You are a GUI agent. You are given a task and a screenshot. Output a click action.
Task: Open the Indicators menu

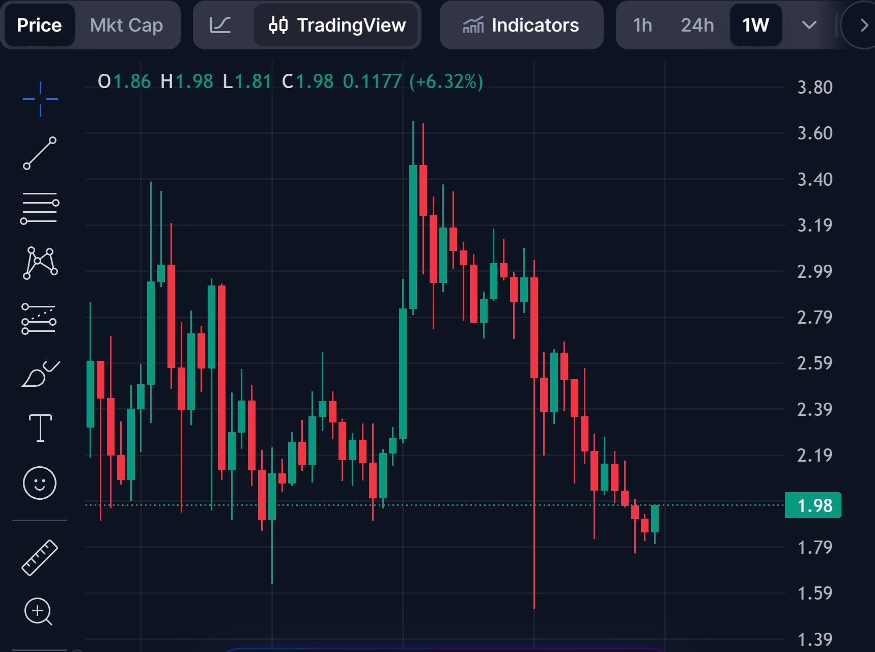pyautogui.click(x=521, y=25)
